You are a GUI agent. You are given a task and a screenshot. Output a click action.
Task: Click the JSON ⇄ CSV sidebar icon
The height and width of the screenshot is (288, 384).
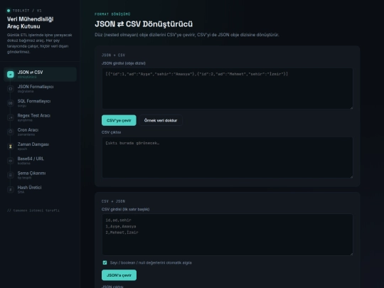[11, 74]
